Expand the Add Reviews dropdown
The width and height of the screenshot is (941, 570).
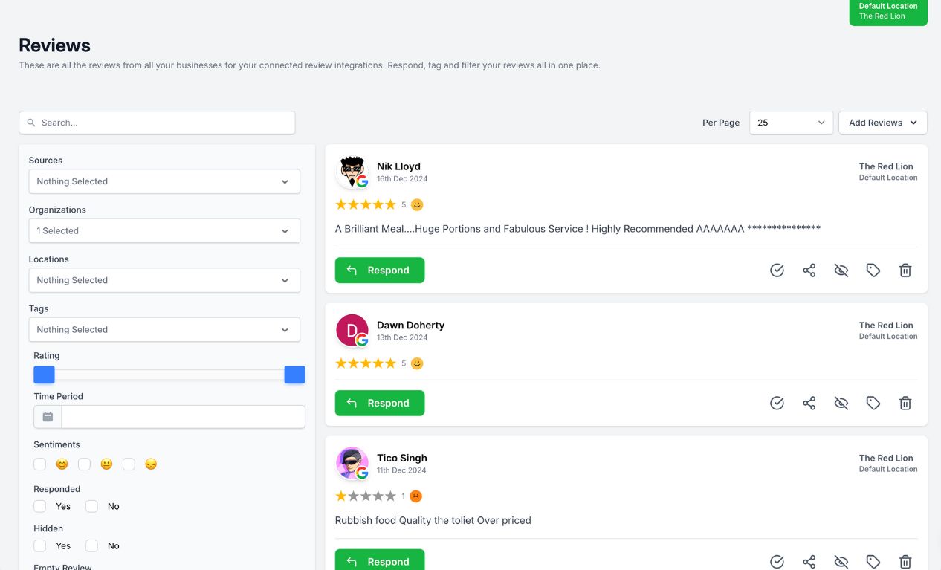click(x=882, y=122)
